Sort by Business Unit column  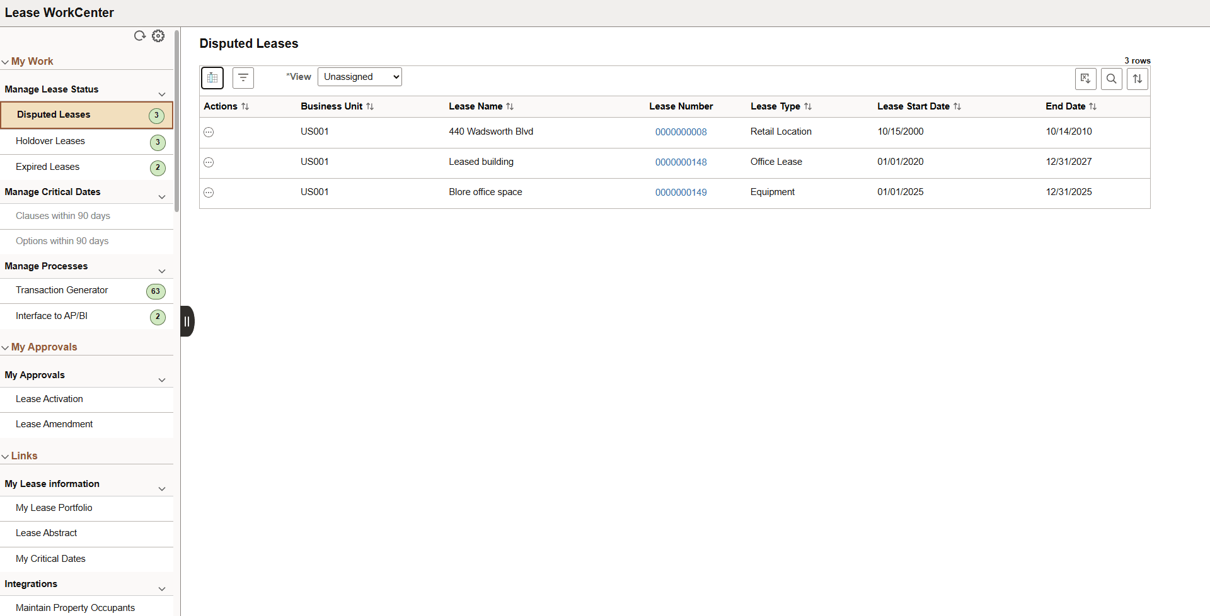tap(370, 107)
